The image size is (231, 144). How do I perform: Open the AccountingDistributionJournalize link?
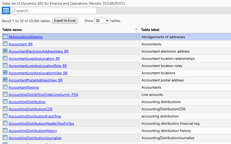[x=35, y=138]
